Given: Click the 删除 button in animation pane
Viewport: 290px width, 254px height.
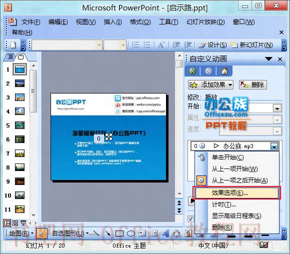Looking at the screenshot, I should coord(252,85).
